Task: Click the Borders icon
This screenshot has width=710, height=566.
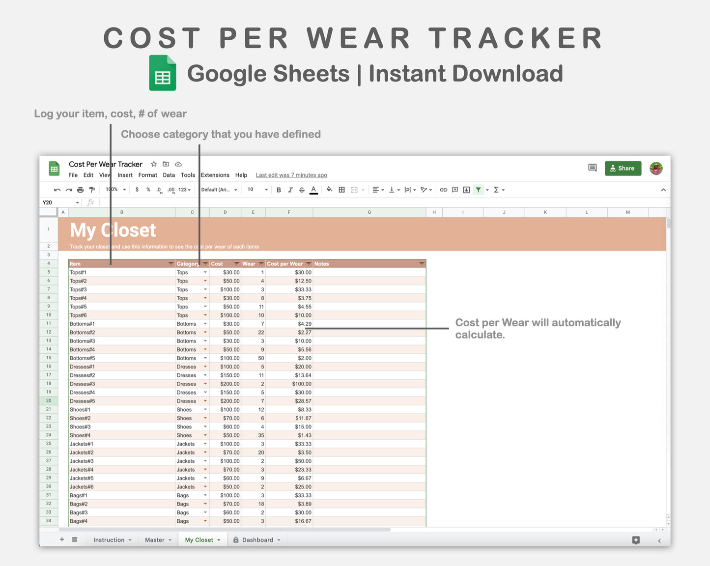Action: (x=341, y=190)
